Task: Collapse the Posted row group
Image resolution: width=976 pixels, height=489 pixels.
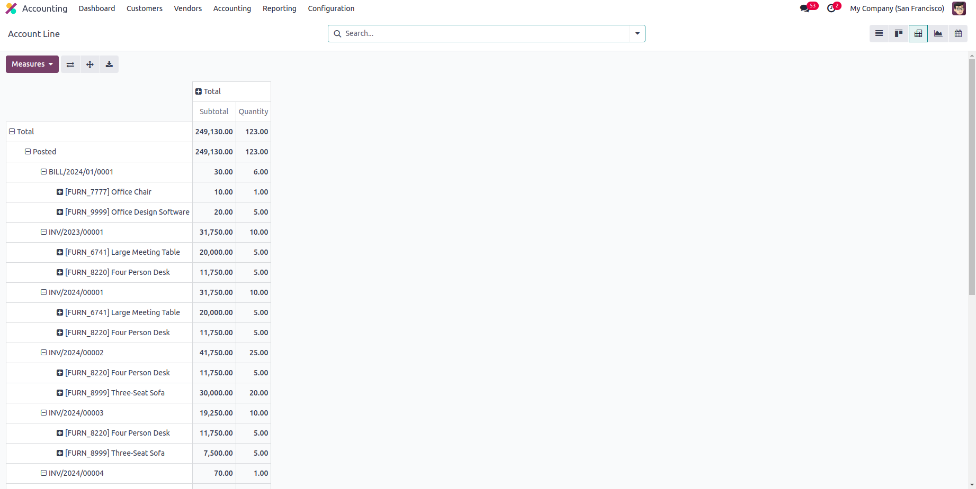Action: click(x=28, y=152)
